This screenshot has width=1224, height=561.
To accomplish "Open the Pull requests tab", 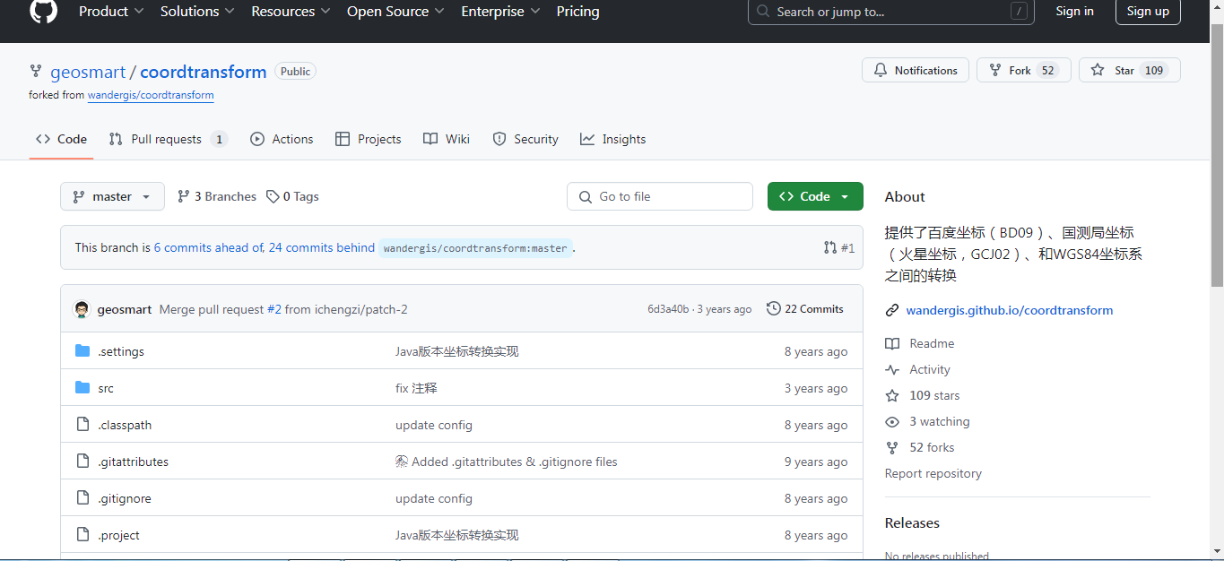I will click(x=168, y=139).
